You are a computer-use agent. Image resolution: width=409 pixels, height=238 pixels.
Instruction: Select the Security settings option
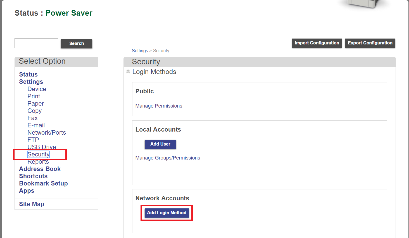click(x=38, y=154)
